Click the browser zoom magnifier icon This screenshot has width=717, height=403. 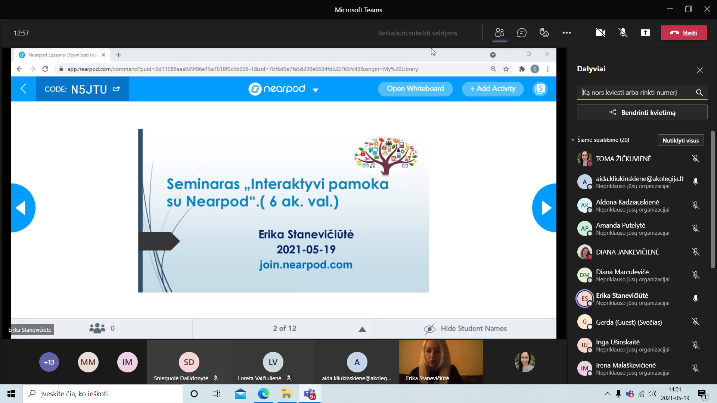coord(493,69)
